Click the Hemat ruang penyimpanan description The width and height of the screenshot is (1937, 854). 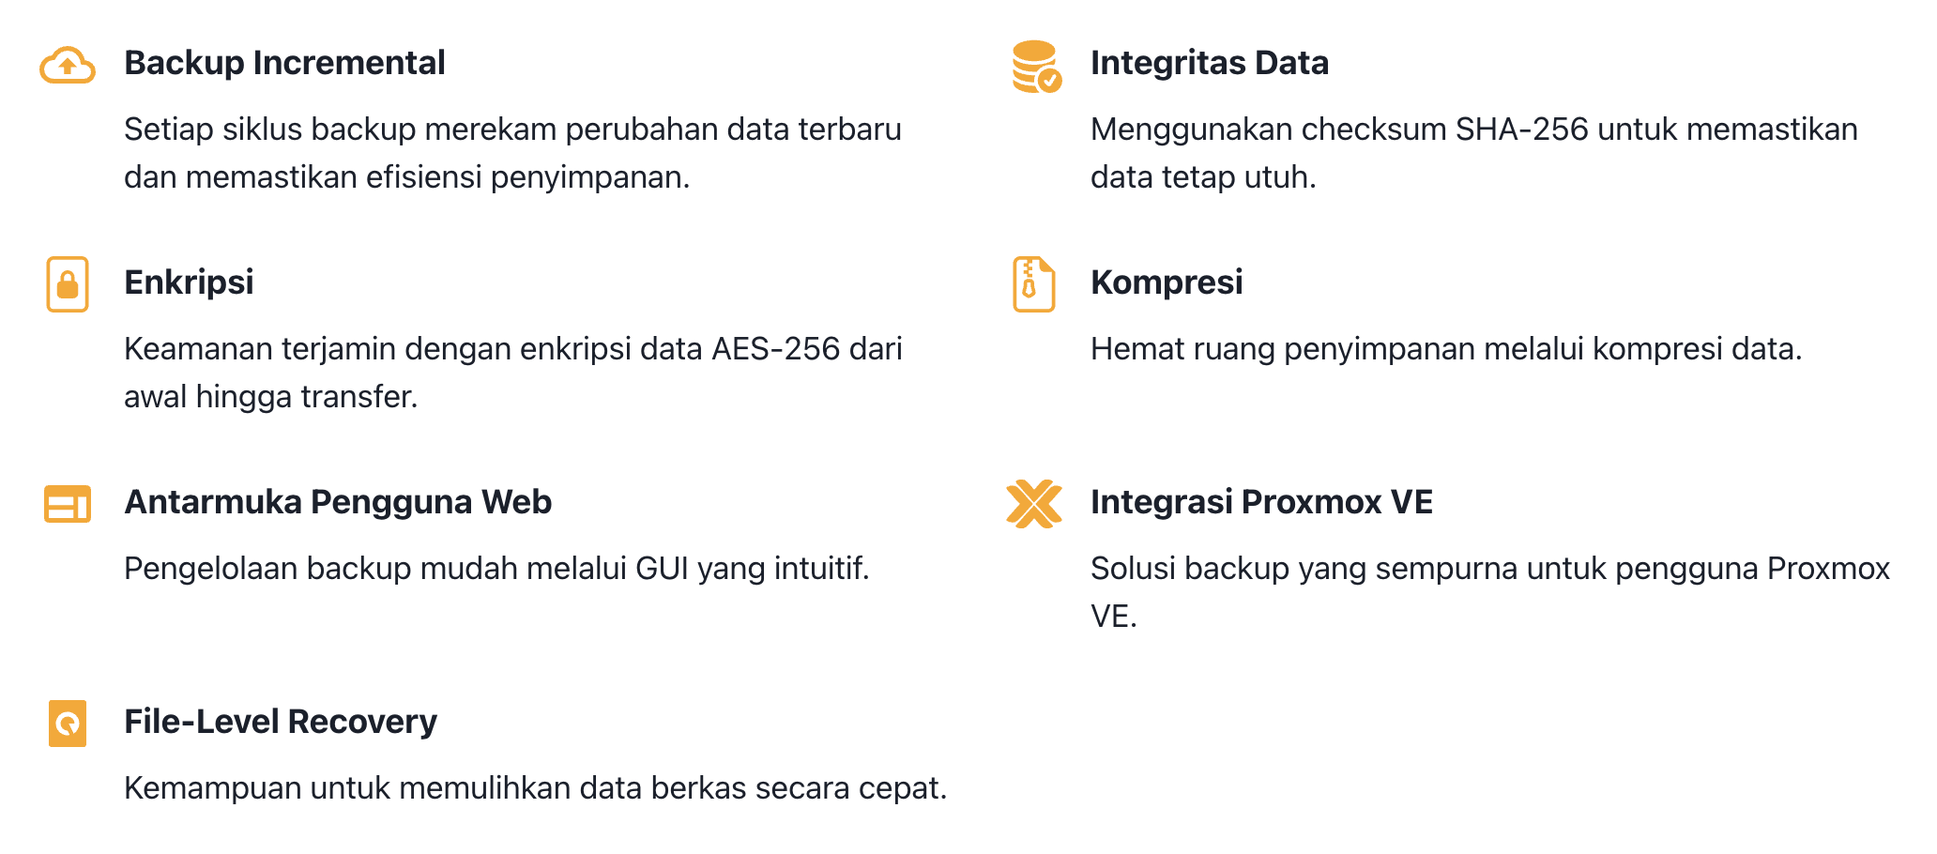pos(1446,349)
